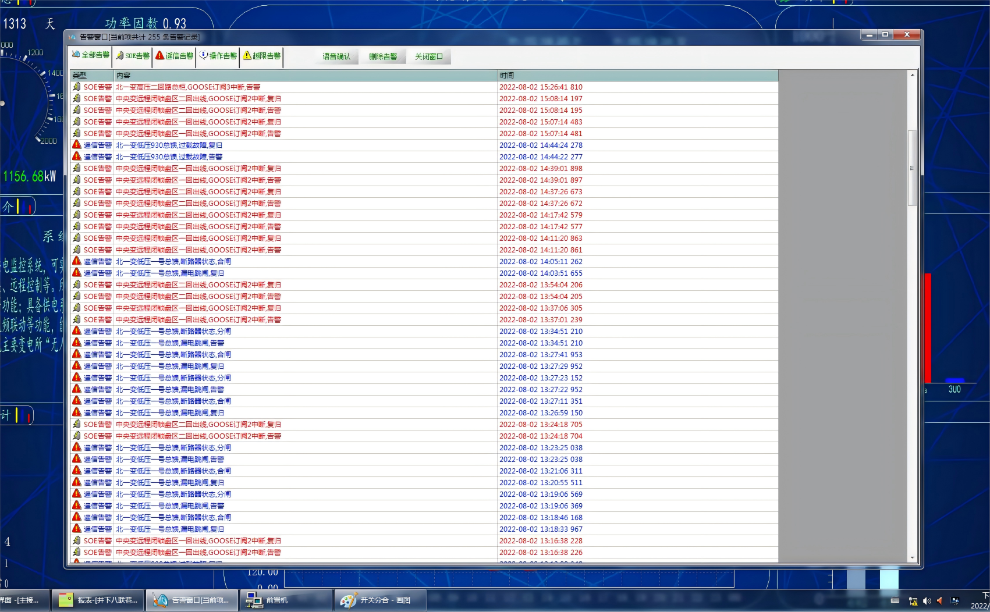
Task: Click the 内容 column header
Action: point(306,76)
